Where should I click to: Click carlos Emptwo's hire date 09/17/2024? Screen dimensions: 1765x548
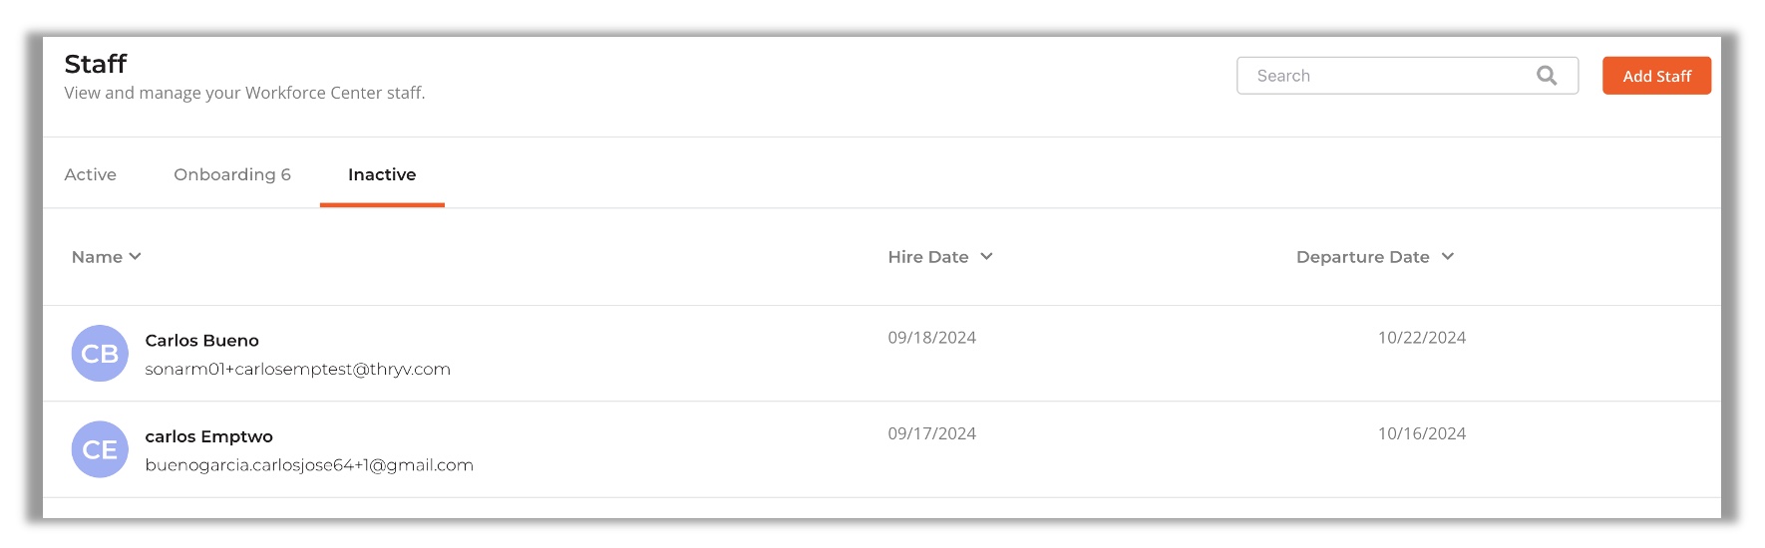(x=931, y=433)
